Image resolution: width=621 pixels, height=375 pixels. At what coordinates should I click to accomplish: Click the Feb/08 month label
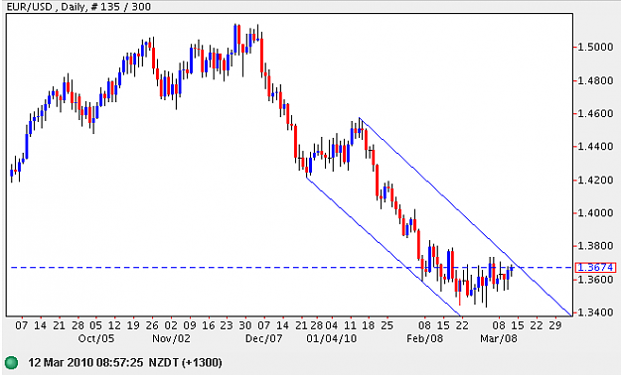[424, 338]
